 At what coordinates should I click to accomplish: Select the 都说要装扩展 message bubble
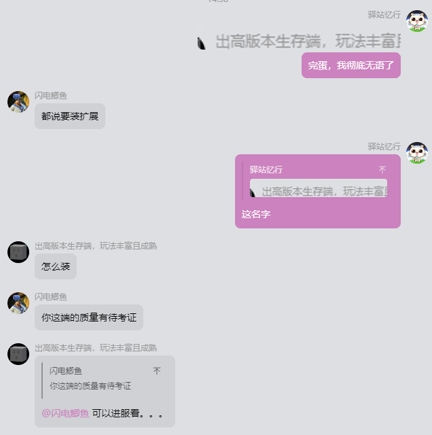(70, 116)
